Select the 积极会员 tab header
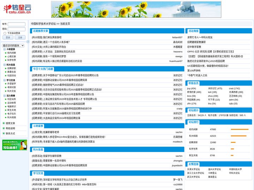The width and height of the screenshot is (254, 190). pos(193,83)
